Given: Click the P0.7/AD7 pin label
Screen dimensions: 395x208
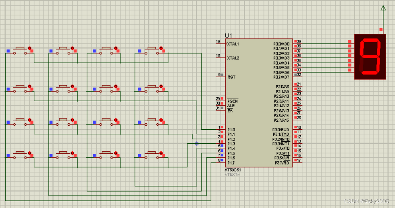Looking at the screenshot, I should [281, 77].
